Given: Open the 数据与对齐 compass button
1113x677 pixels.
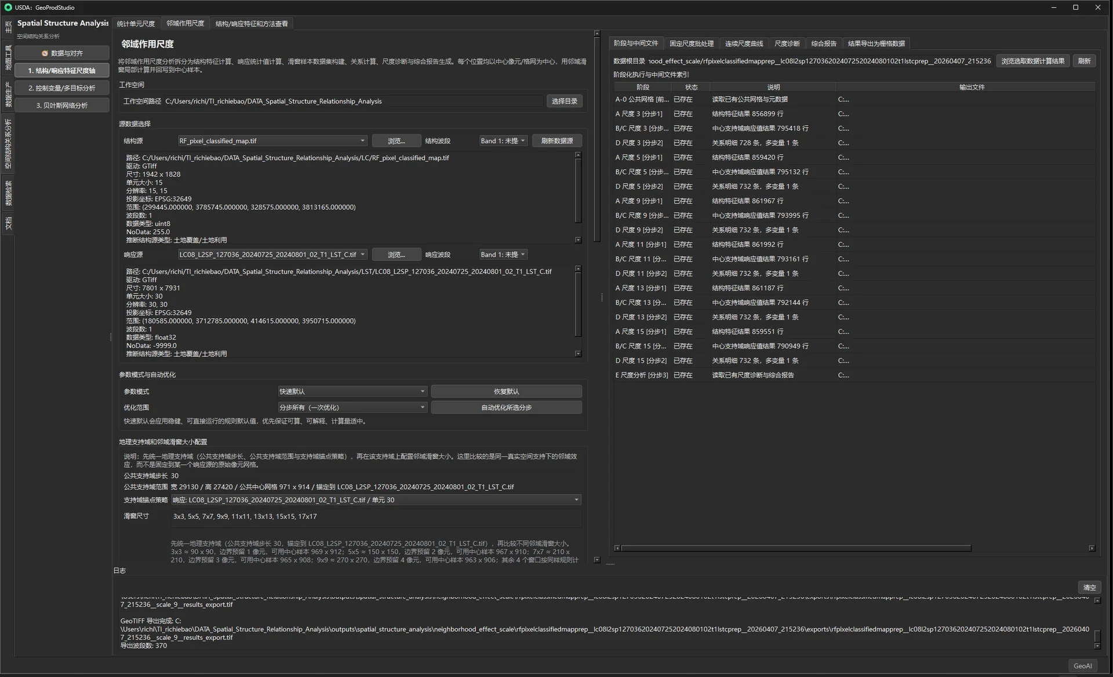Looking at the screenshot, I should tap(62, 53).
